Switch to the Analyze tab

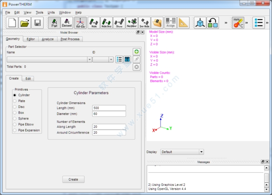[48, 39]
